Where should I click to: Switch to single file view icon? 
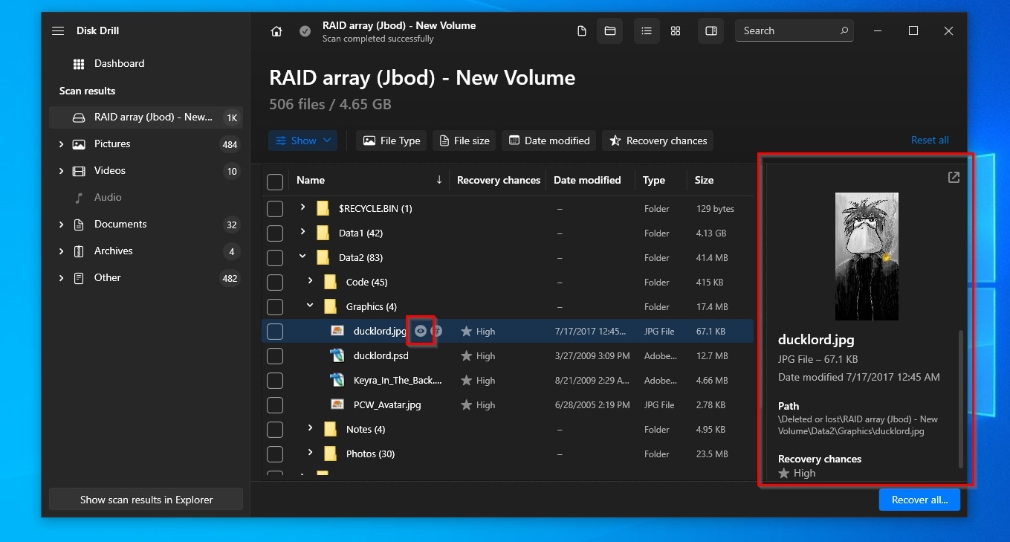click(582, 31)
